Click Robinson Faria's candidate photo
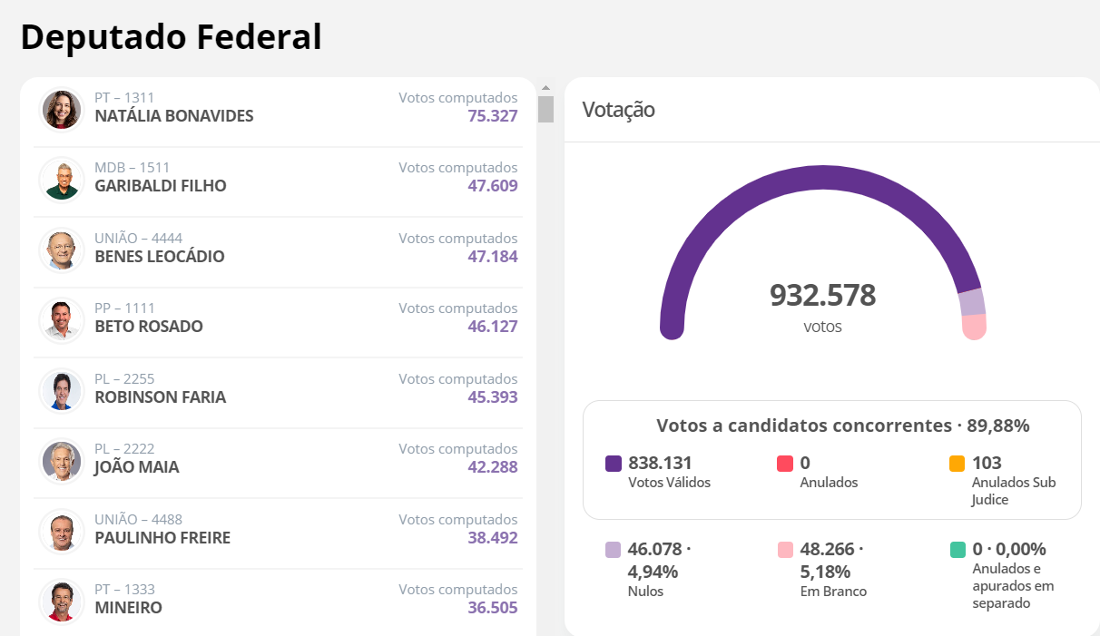The width and height of the screenshot is (1100, 636). coord(62,390)
